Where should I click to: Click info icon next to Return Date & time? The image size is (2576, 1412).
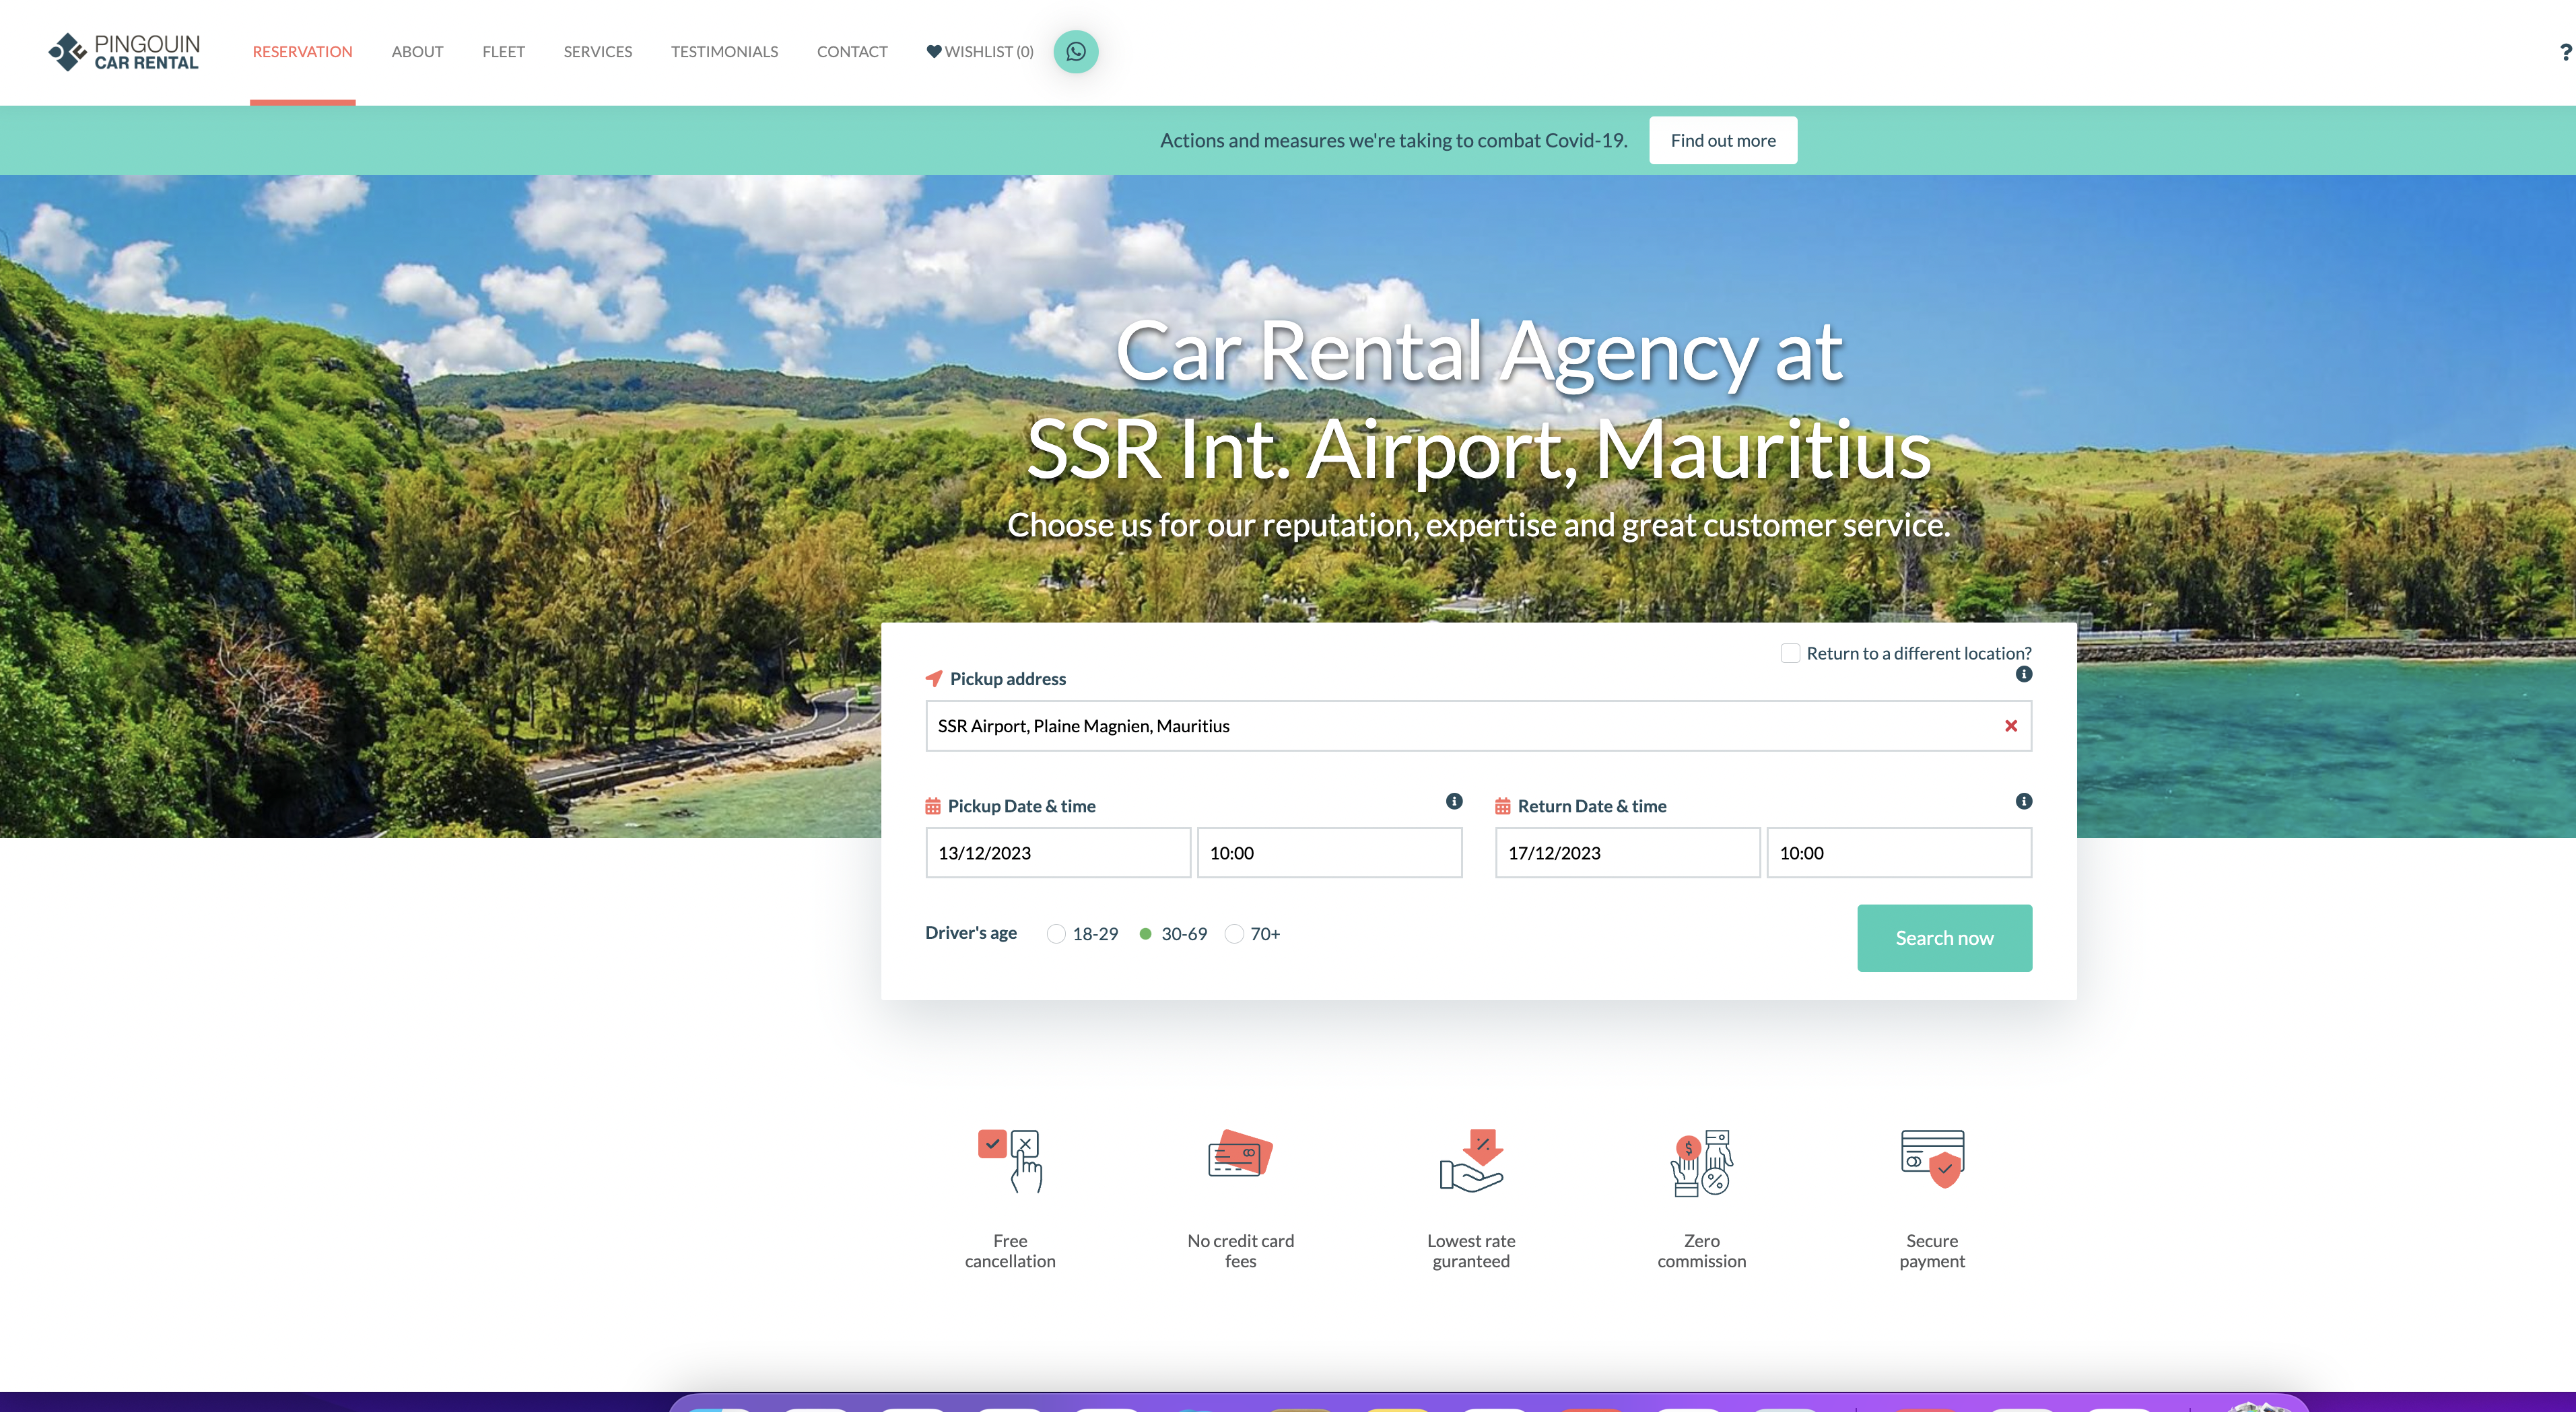(2023, 802)
